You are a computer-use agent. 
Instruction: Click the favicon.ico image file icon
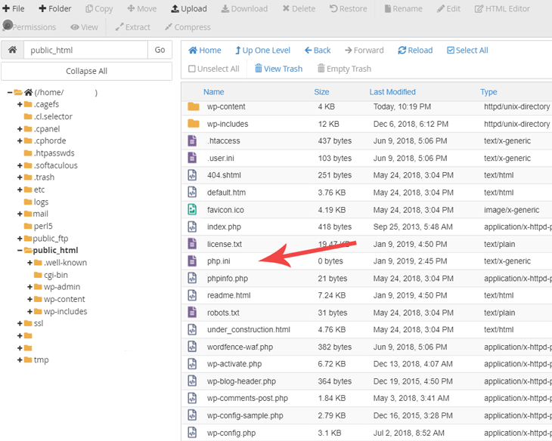[192, 210]
